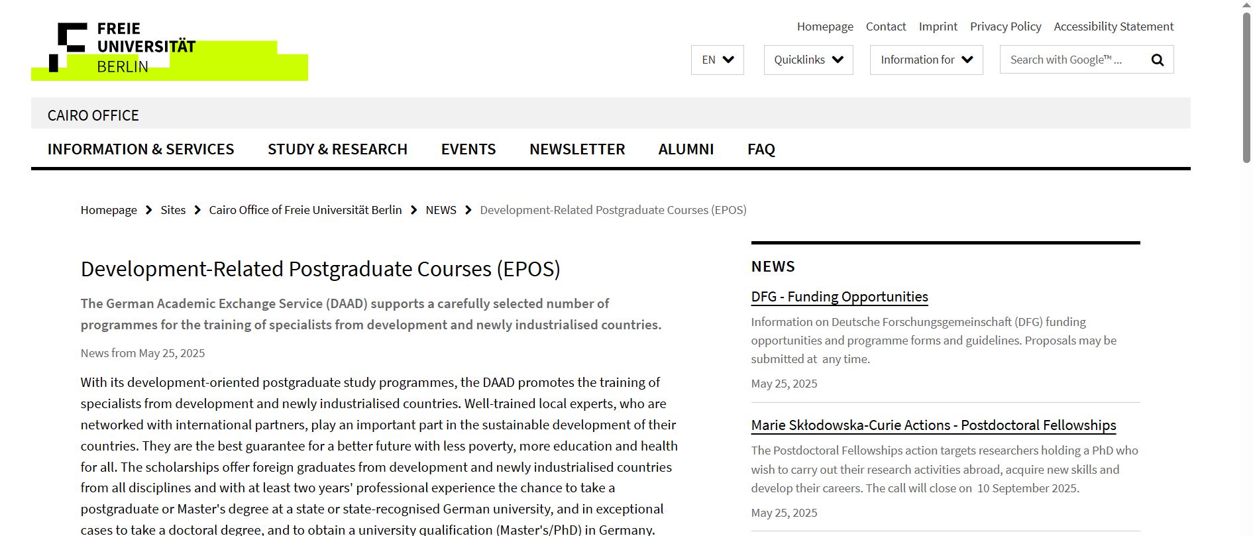Click the scrollbar up arrow
This screenshot has width=1253, height=536.
(1246, 5)
